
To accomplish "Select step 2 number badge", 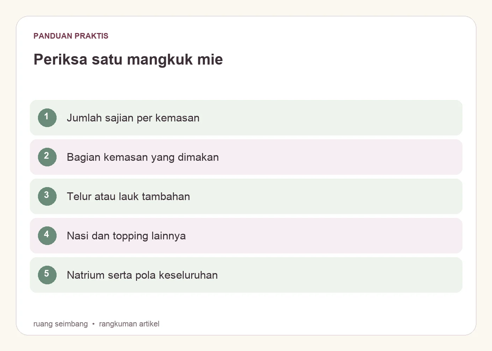I will click(47, 157).
